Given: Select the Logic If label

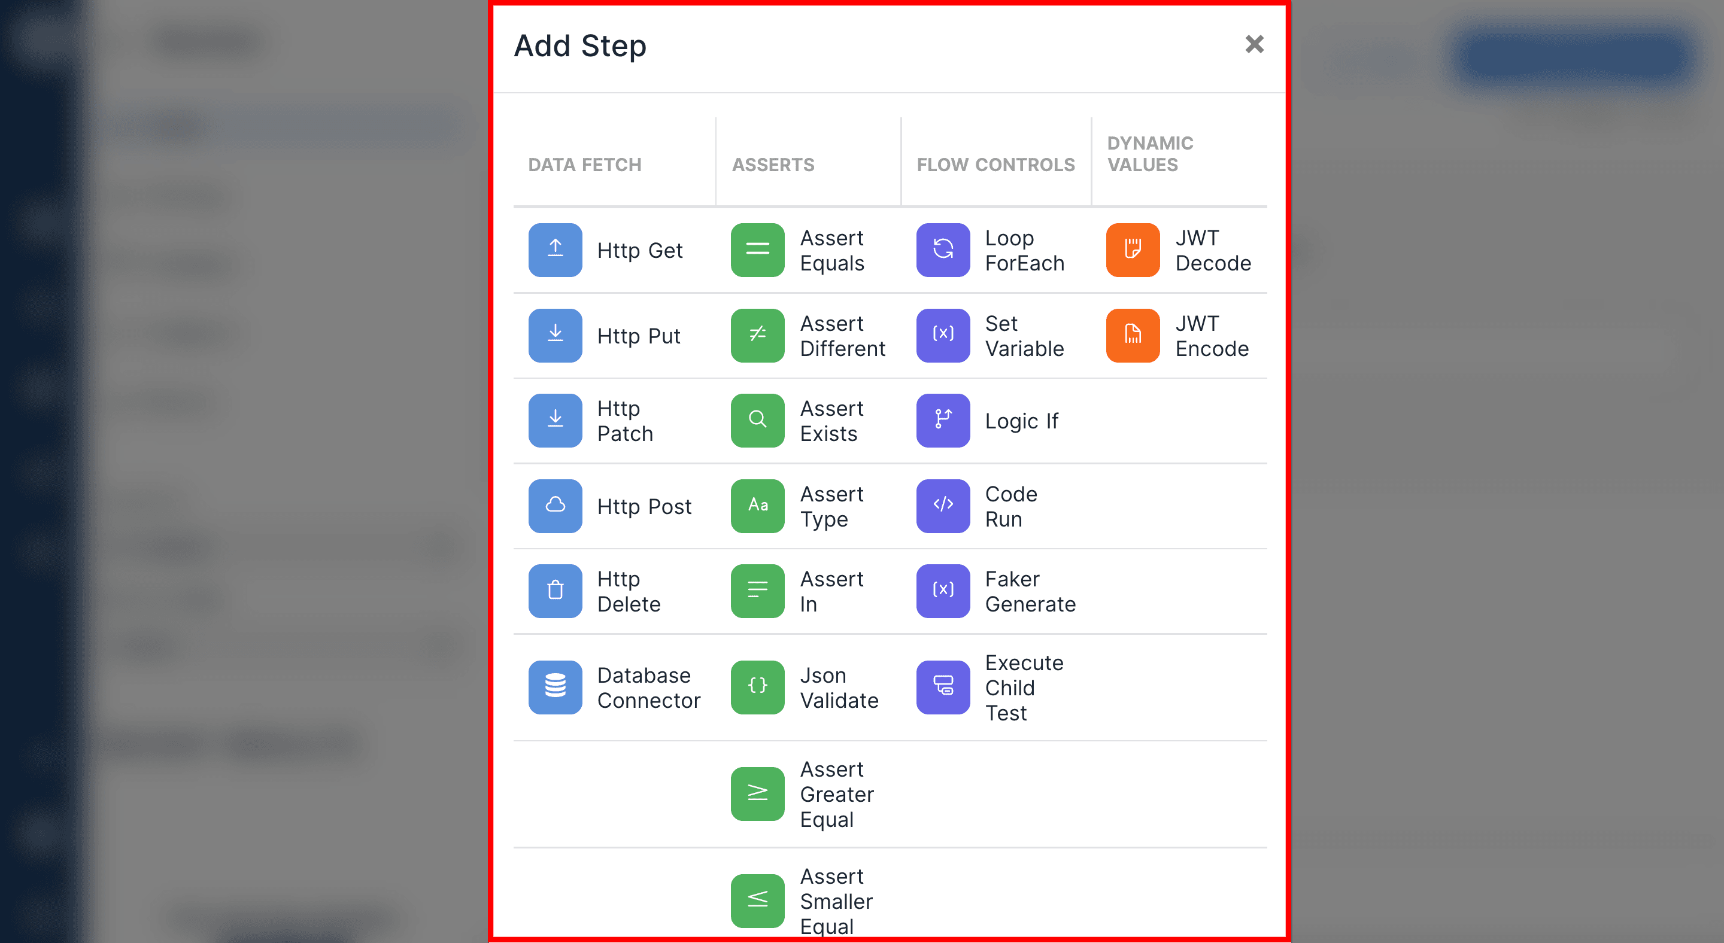Looking at the screenshot, I should 1021,421.
